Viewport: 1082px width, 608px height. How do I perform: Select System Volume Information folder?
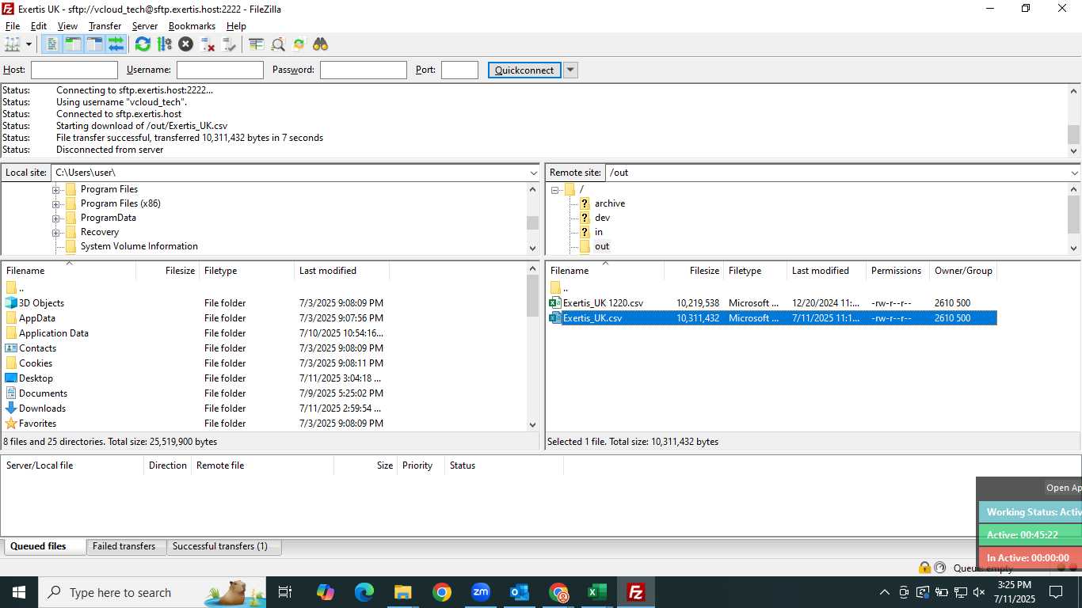139,246
